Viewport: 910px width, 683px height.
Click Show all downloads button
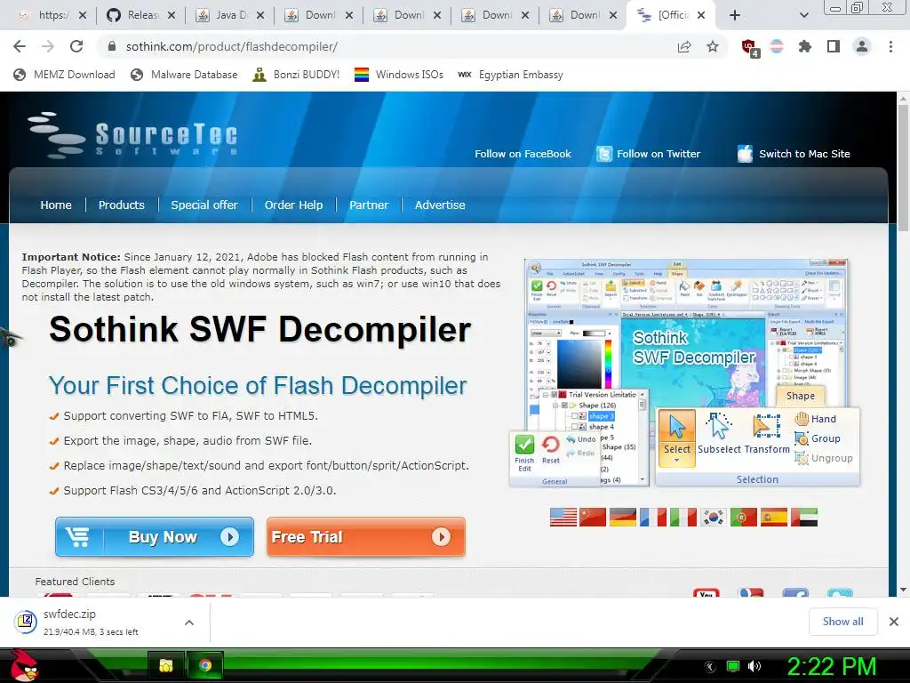point(842,622)
